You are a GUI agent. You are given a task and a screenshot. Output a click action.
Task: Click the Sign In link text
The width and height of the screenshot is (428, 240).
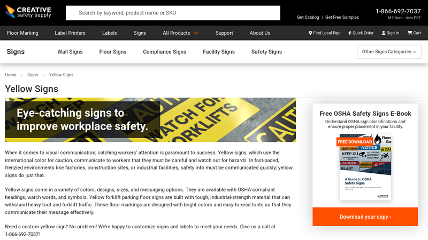click(393, 33)
